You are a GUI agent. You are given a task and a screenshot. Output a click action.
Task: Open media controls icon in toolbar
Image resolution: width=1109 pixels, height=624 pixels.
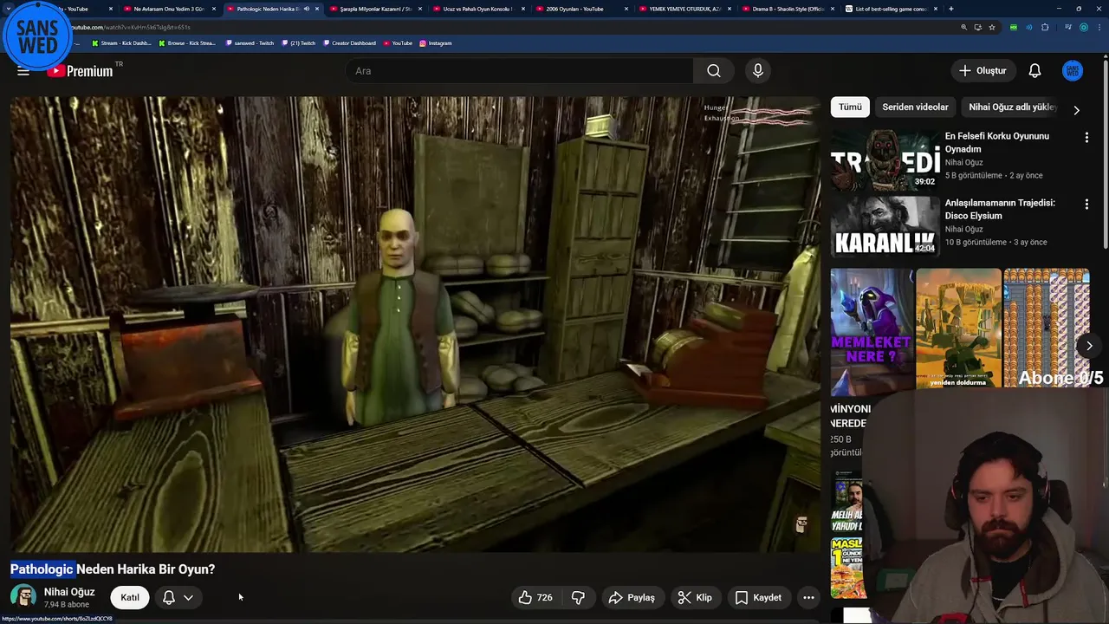coord(1067,27)
